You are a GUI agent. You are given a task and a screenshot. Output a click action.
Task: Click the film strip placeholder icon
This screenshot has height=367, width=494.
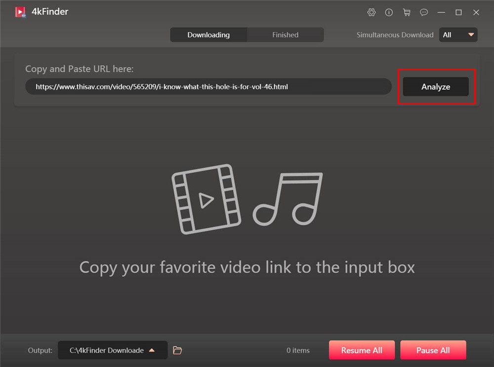pyautogui.click(x=206, y=199)
